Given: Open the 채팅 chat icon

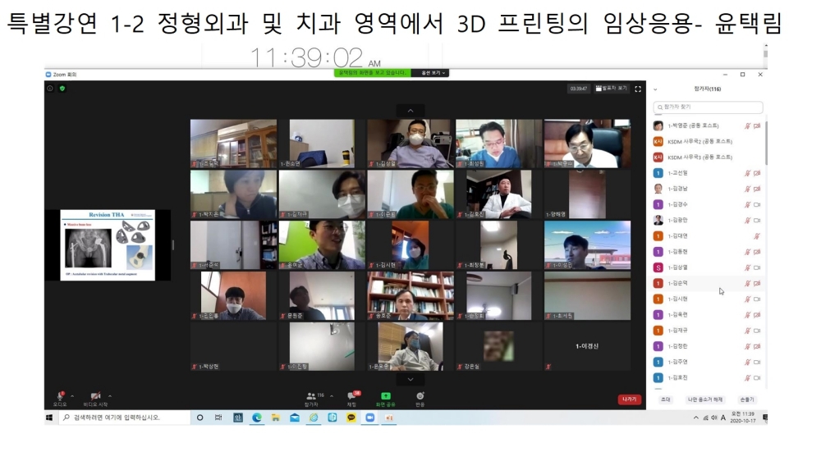Looking at the screenshot, I should coord(351,396).
